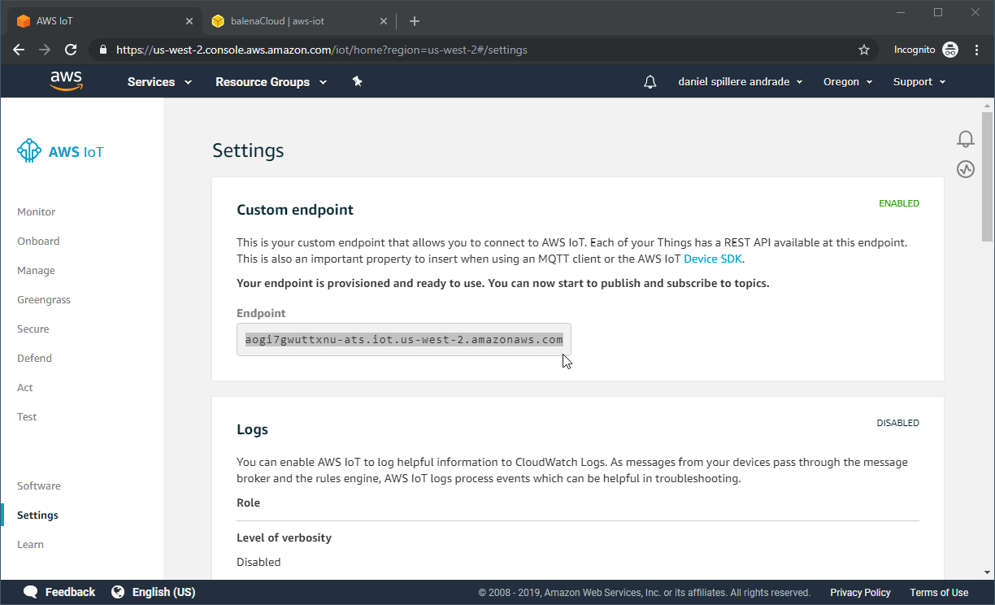Open a new browser tab

pos(415,21)
